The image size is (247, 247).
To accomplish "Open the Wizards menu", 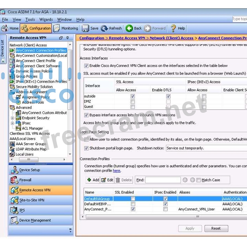I will coord(46,20).
